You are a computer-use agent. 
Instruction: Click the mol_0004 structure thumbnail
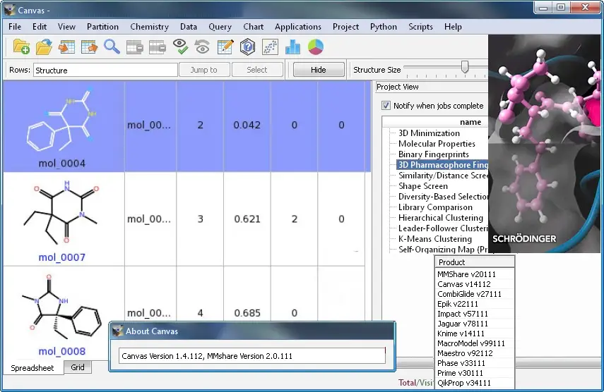tap(61, 120)
